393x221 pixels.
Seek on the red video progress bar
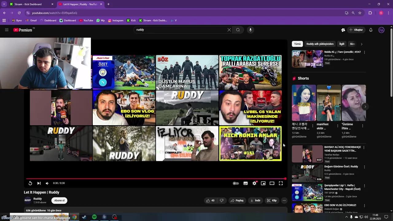click(156, 179)
